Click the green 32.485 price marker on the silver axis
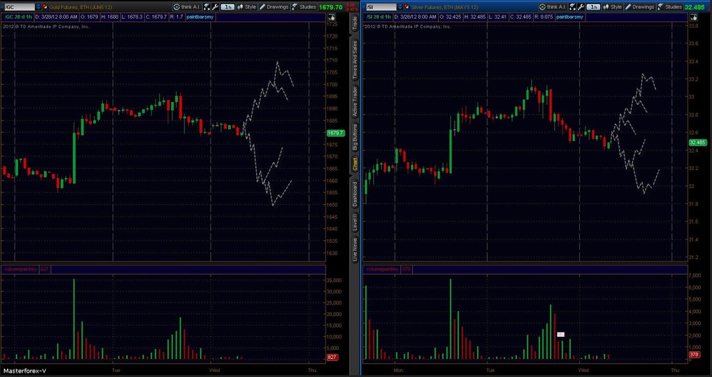712x377 pixels. [697, 142]
